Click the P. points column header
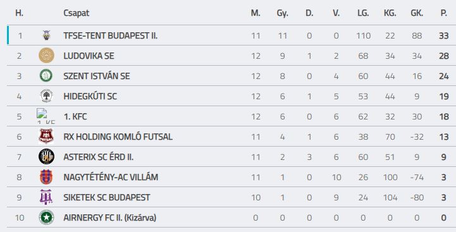 [444, 13]
